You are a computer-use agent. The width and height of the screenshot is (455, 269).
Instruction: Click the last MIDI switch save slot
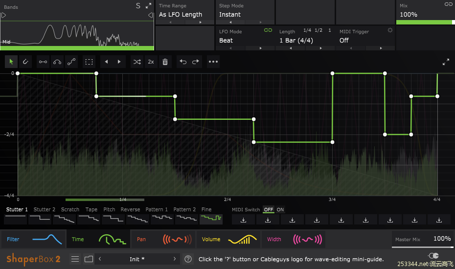[439, 220]
